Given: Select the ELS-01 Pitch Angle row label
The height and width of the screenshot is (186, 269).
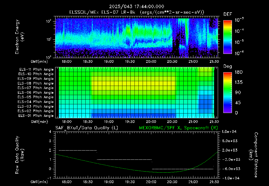Looking at the screenshot, I should (36, 116).
